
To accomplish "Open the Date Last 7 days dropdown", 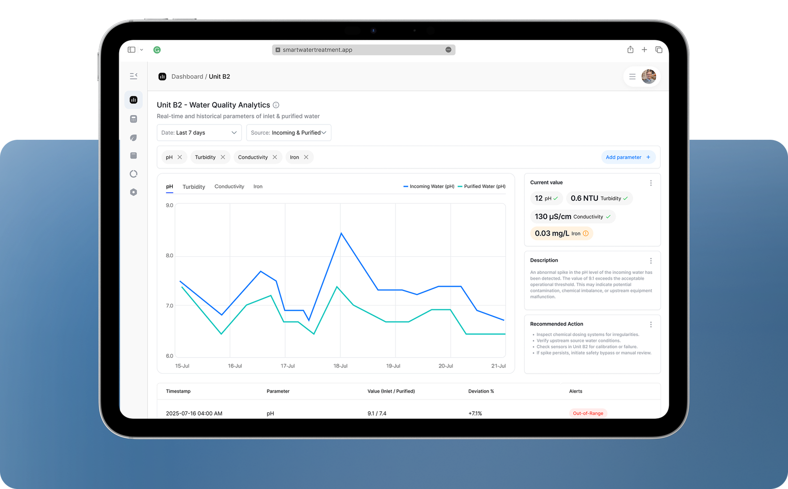I will pos(199,133).
